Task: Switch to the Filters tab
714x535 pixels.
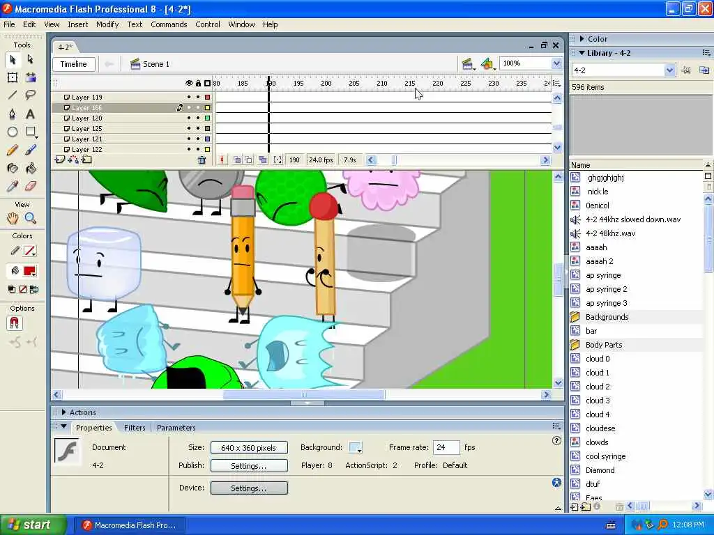Action: tap(135, 428)
